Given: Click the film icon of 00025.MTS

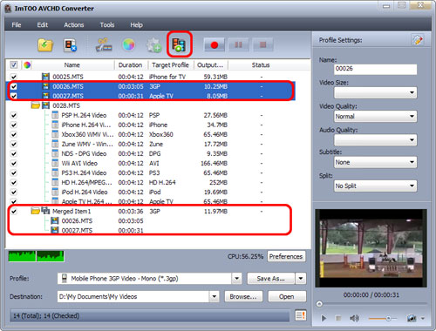Looking at the screenshot, I should (x=45, y=77).
